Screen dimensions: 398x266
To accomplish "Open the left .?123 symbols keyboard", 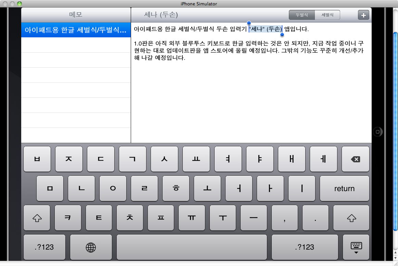I will (x=44, y=247).
